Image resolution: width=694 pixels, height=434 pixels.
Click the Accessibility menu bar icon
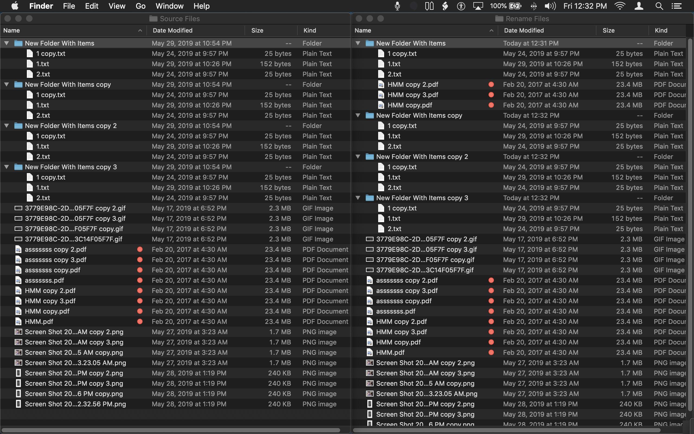click(x=461, y=6)
